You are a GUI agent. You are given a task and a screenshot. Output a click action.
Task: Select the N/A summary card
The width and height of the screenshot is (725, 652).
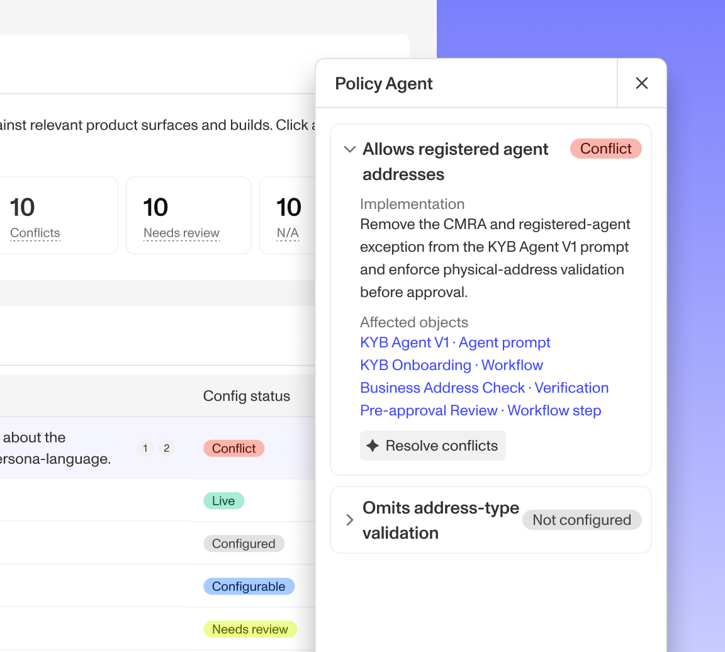[x=288, y=215]
